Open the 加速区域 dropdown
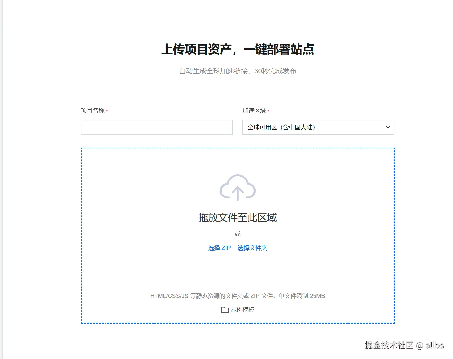 pos(318,127)
